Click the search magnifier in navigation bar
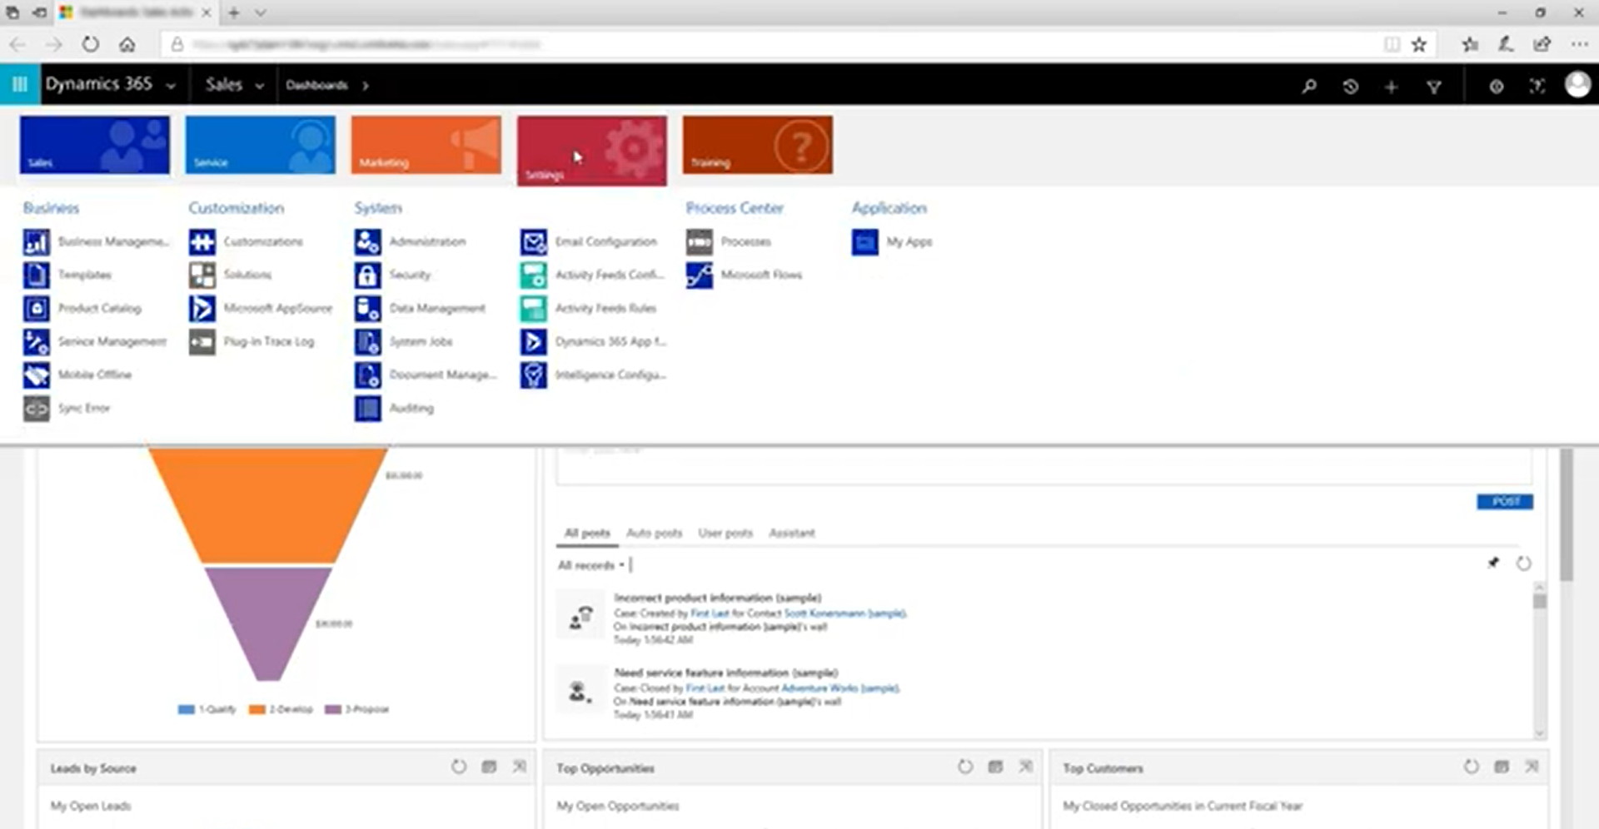 [x=1309, y=86]
